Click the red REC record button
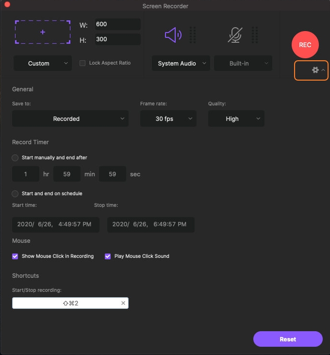Screen dimensions: 330x355 (x=305, y=45)
